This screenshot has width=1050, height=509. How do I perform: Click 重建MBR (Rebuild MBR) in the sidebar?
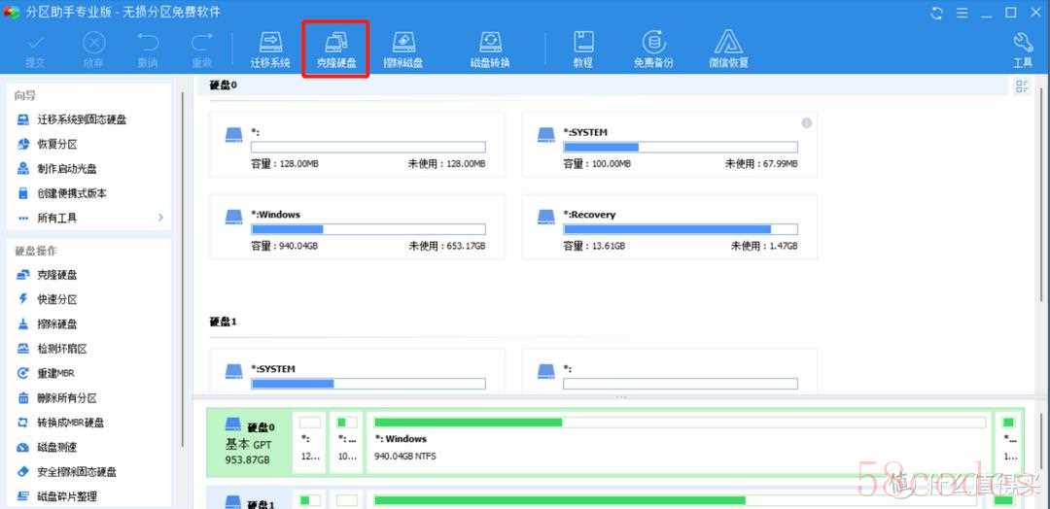46,373
